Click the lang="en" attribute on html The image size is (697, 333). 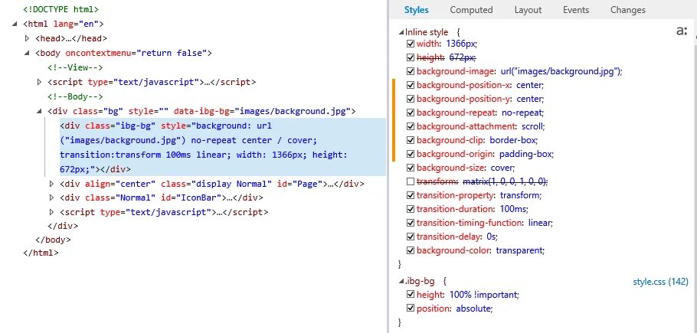pos(77,24)
